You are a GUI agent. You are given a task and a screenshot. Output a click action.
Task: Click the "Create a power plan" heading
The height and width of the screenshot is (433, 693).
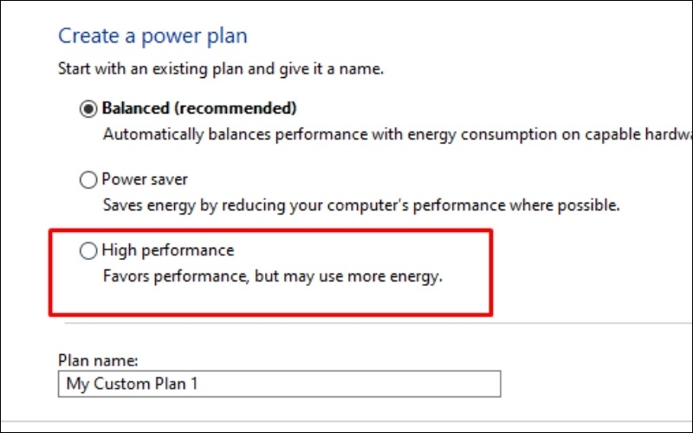[x=152, y=36]
